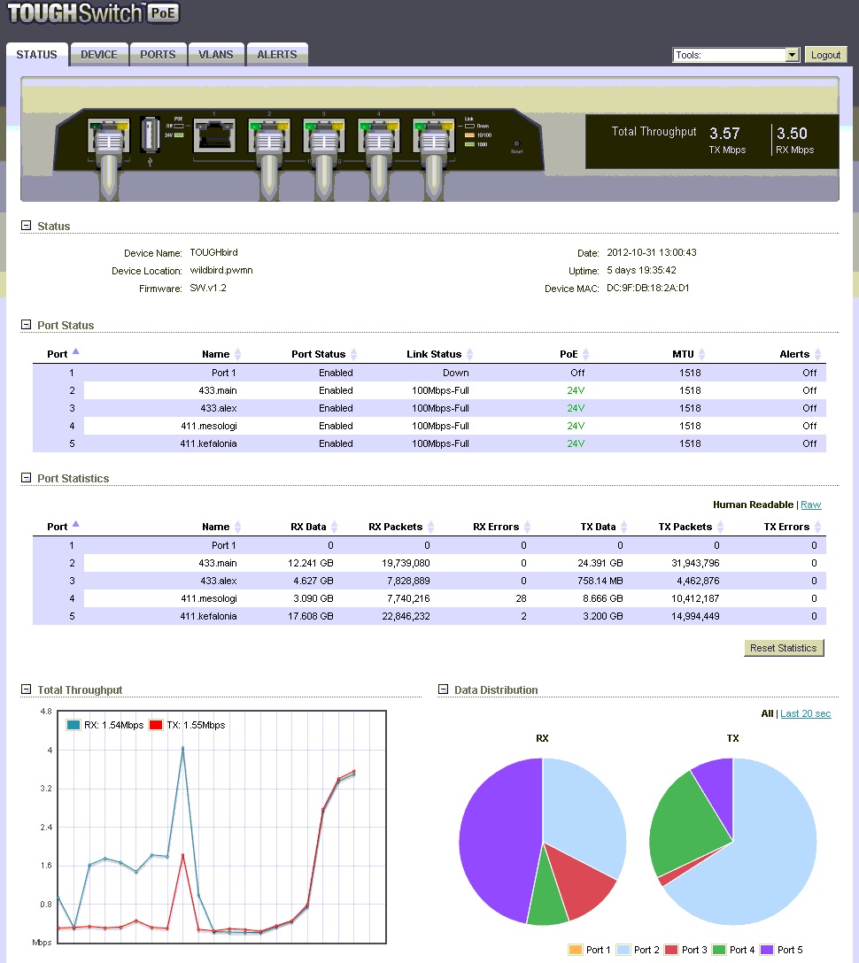Collapse the Status section
Viewport: 859px width, 963px height.
[27, 227]
